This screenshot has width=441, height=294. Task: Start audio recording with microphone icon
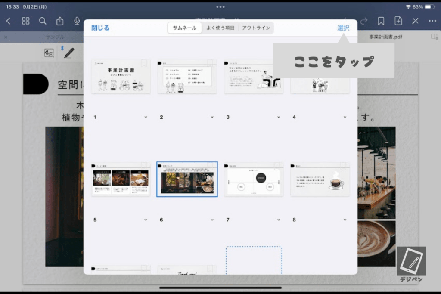[x=77, y=21]
